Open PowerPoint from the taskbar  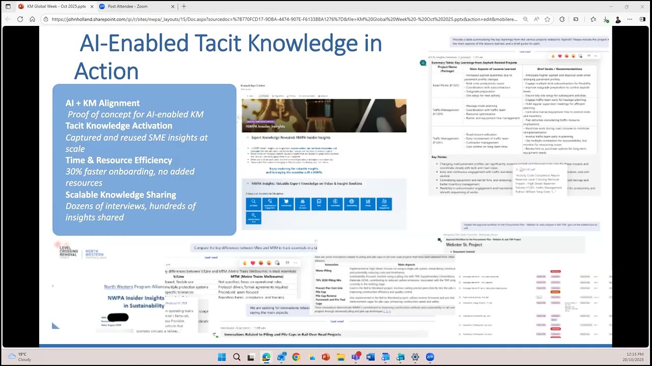pyautogui.click(x=326, y=357)
